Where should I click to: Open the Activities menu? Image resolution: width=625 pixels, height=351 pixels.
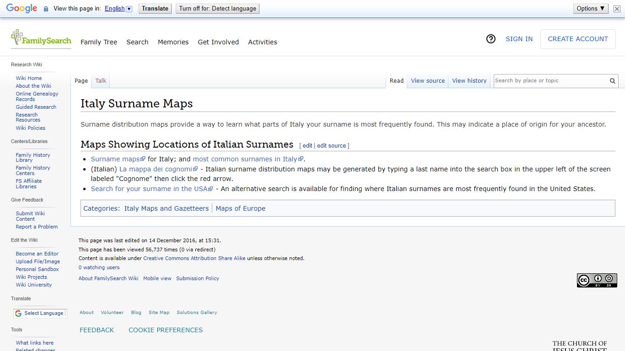click(263, 42)
